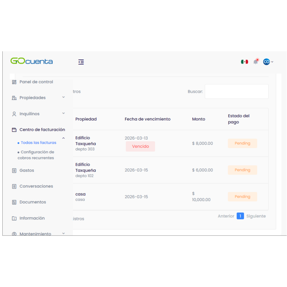Image resolution: width=287 pixels, height=287 pixels.
Task: Open language selector with Mexico flag
Action: (x=244, y=62)
